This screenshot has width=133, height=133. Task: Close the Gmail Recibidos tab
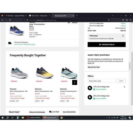26,16
